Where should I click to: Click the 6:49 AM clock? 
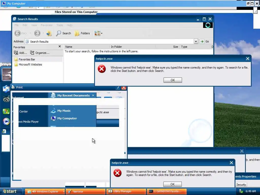251,191
